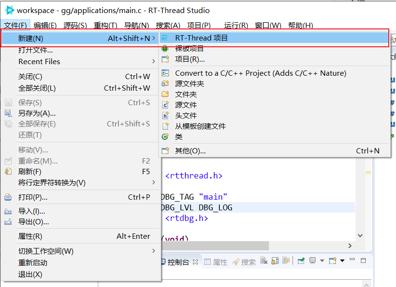This screenshot has height=287, width=396.
Task: Click the 其他(O)... wizard icon
Action: pos(165,151)
